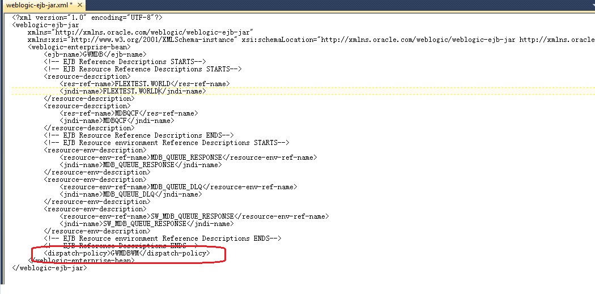Click the res-ref-name FLEXTEST.WORLD line
Screen dimensions: 595x294
144,84
